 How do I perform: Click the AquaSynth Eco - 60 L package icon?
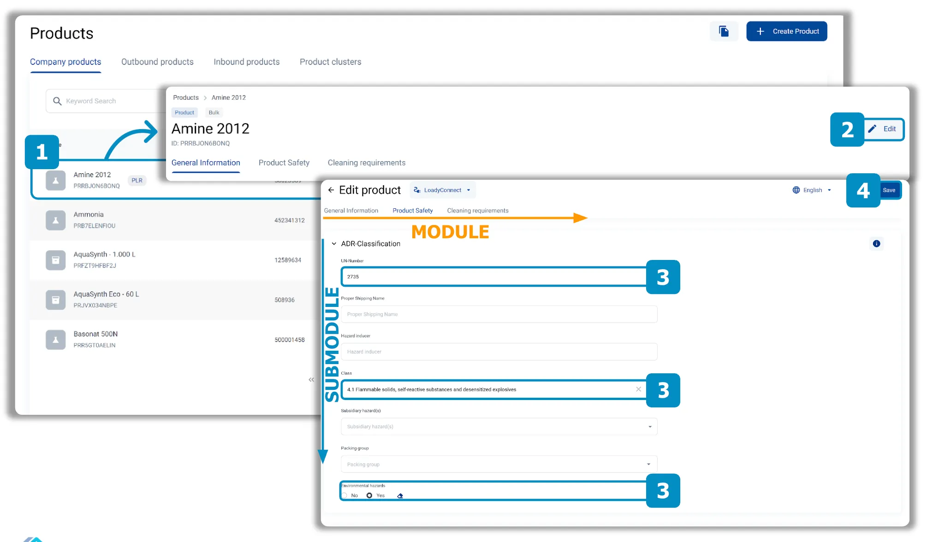56,300
